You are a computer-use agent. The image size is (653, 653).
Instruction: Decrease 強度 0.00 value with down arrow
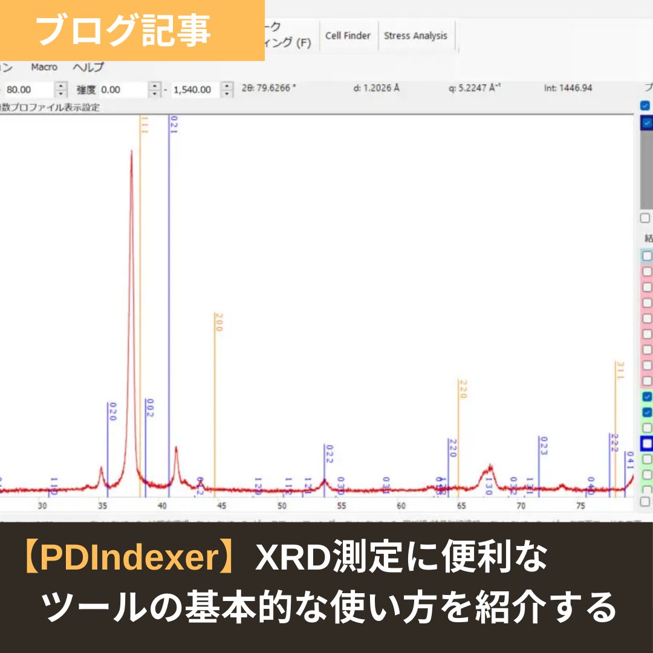(155, 94)
